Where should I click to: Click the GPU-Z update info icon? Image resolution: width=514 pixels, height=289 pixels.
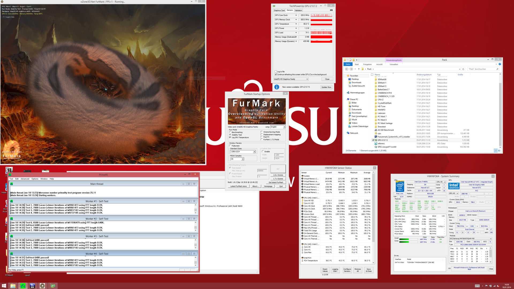coord(277,87)
